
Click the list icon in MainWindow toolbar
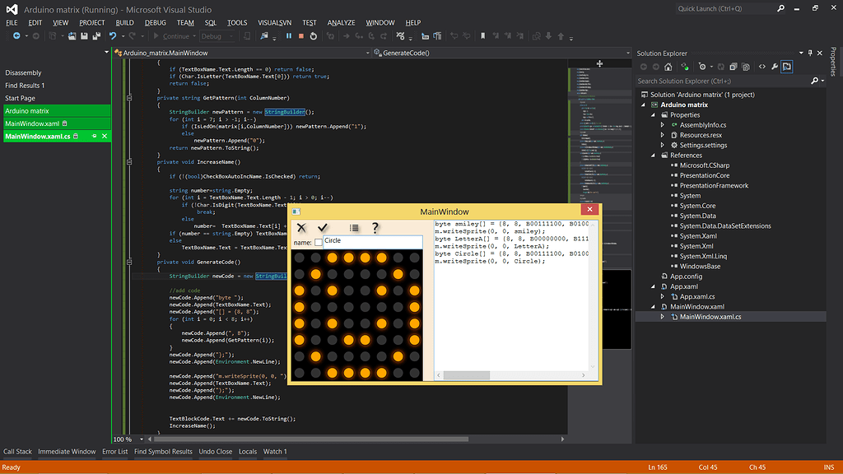354,228
